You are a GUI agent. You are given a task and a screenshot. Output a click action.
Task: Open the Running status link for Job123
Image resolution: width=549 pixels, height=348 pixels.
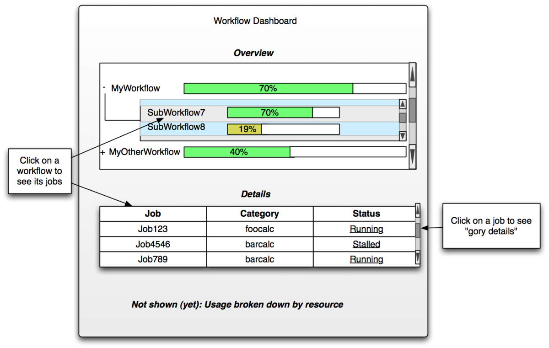point(366,229)
